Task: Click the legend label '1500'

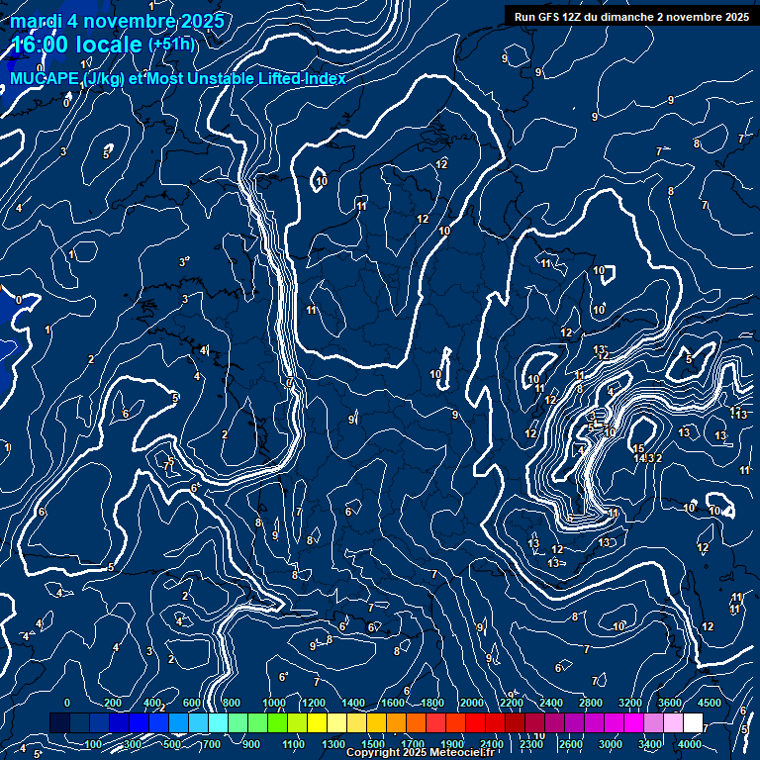Action: [373, 744]
